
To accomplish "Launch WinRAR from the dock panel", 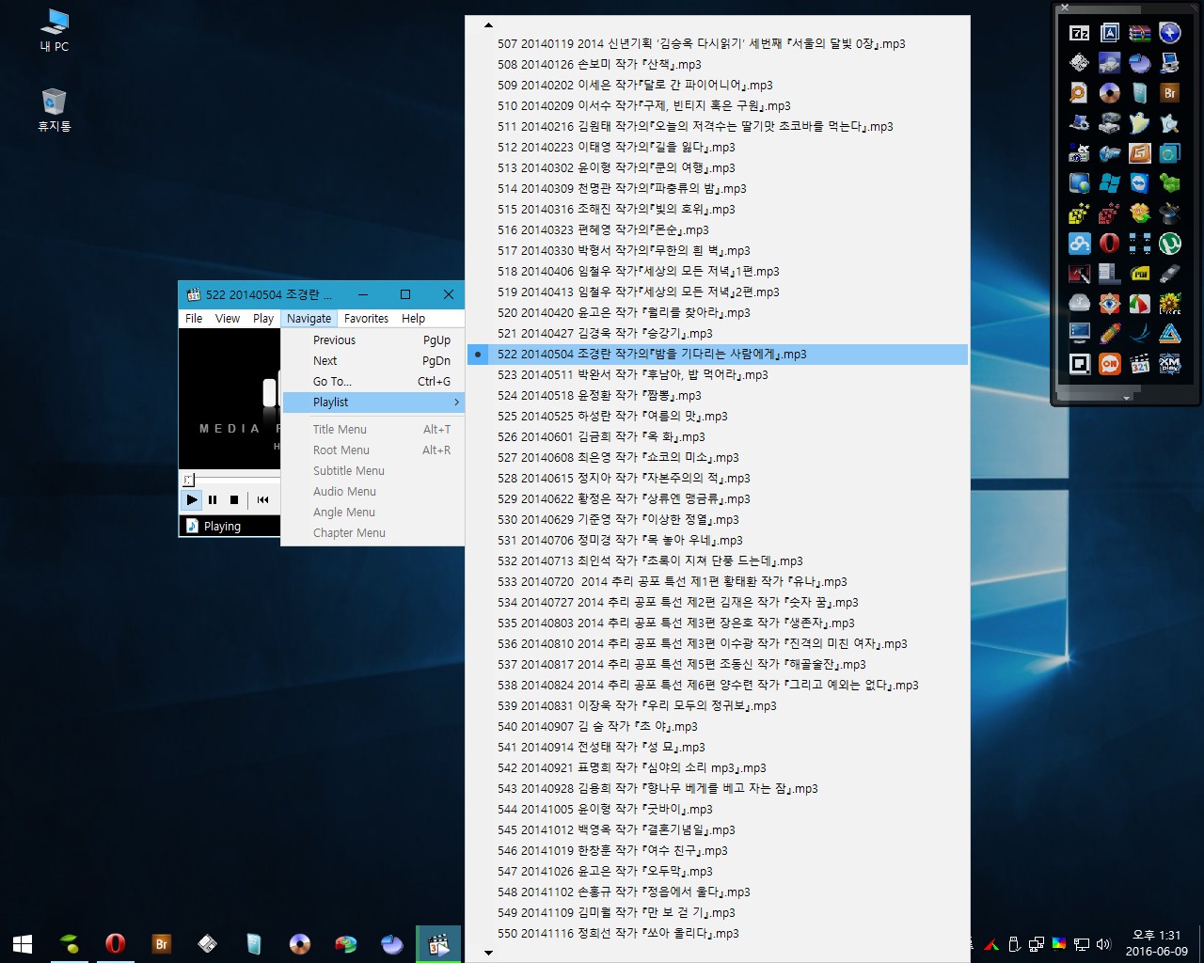I will pyautogui.click(x=1140, y=33).
